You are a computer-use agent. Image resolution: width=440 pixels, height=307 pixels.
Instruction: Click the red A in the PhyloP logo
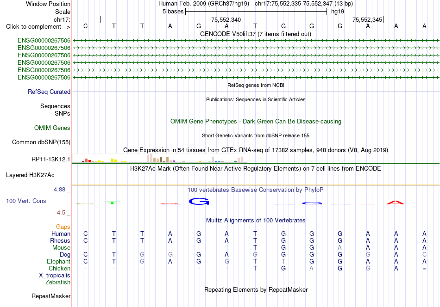point(396,203)
